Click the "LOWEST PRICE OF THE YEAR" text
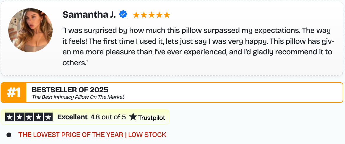The width and height of the screenshot is (345, 144). pos(78,135)
